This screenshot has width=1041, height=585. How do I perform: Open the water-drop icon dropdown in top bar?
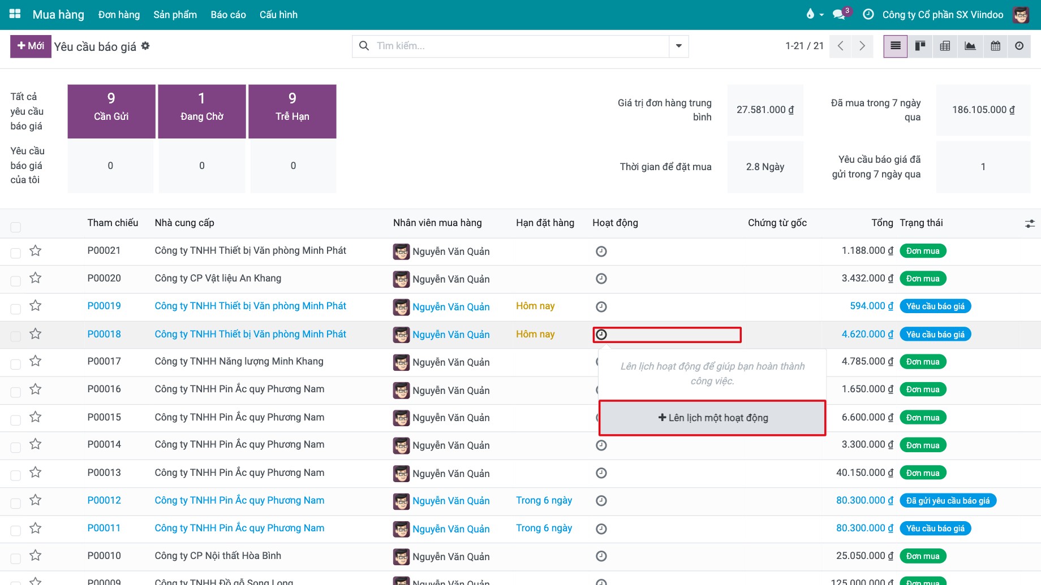[x=815, y=14]
